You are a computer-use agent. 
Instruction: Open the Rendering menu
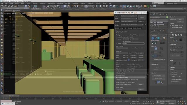[60, 3]
